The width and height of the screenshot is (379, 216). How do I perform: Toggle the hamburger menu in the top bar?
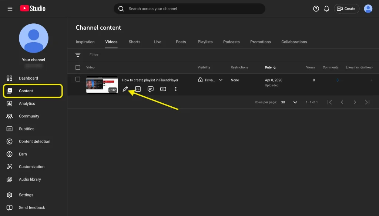coord(10,8)
